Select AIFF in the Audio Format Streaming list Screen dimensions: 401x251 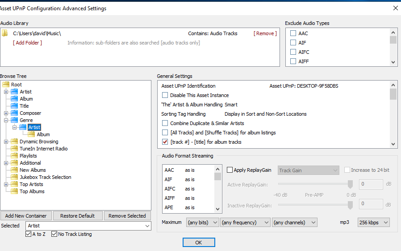pyautogui.click(x=170, y=198)
